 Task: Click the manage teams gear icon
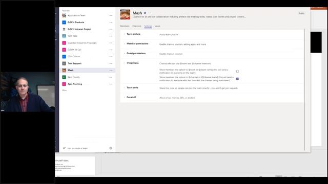111,148
